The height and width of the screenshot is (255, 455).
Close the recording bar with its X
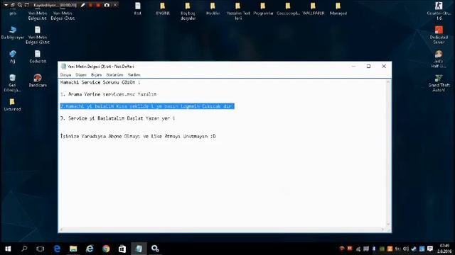(115, 5)
